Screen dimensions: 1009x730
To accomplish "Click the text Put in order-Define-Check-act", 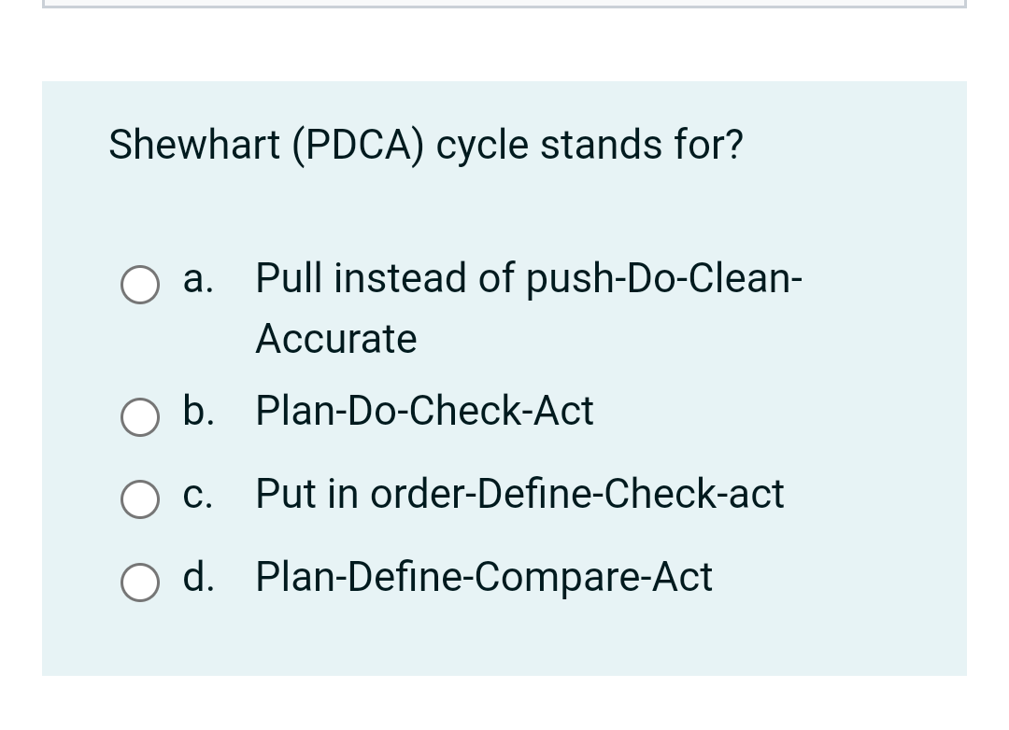I will click(519, 494).
